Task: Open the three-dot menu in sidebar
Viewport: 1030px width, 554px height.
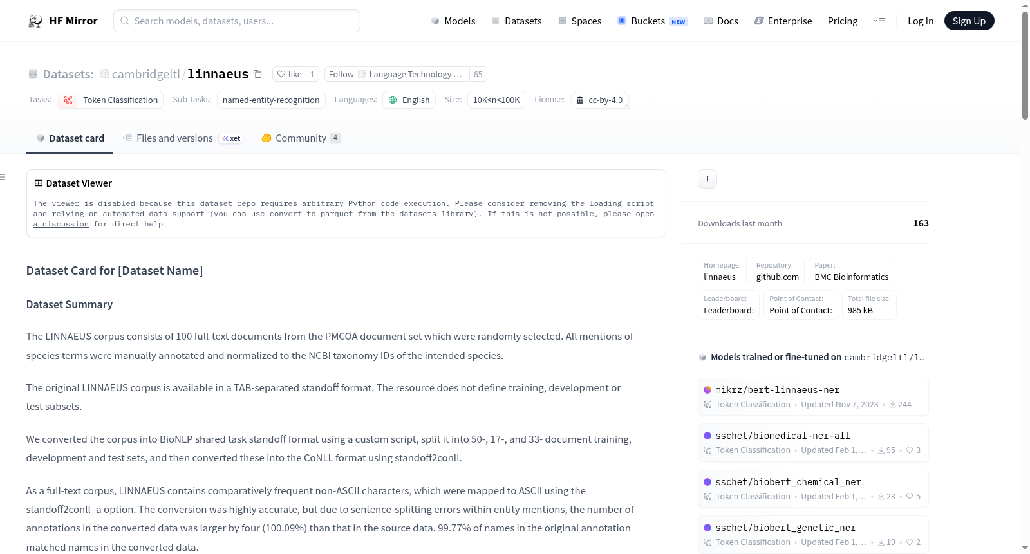Action: click(707, 179)
